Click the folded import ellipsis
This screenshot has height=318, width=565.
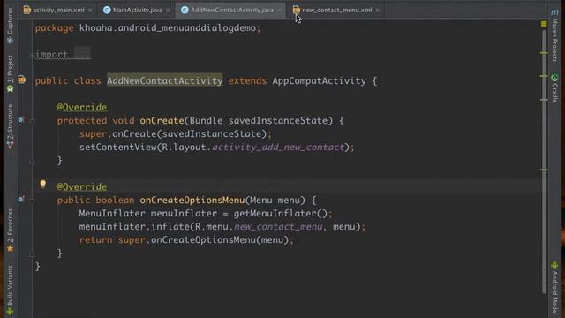82,54
